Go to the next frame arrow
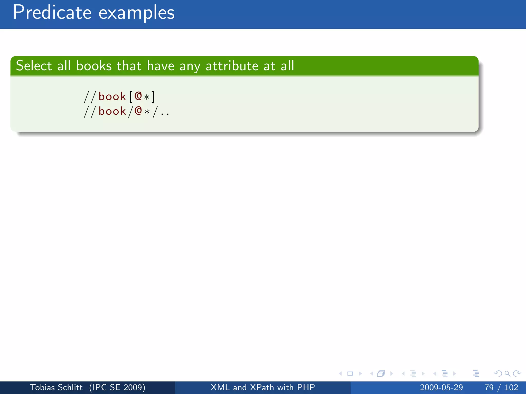 point(392,374)
